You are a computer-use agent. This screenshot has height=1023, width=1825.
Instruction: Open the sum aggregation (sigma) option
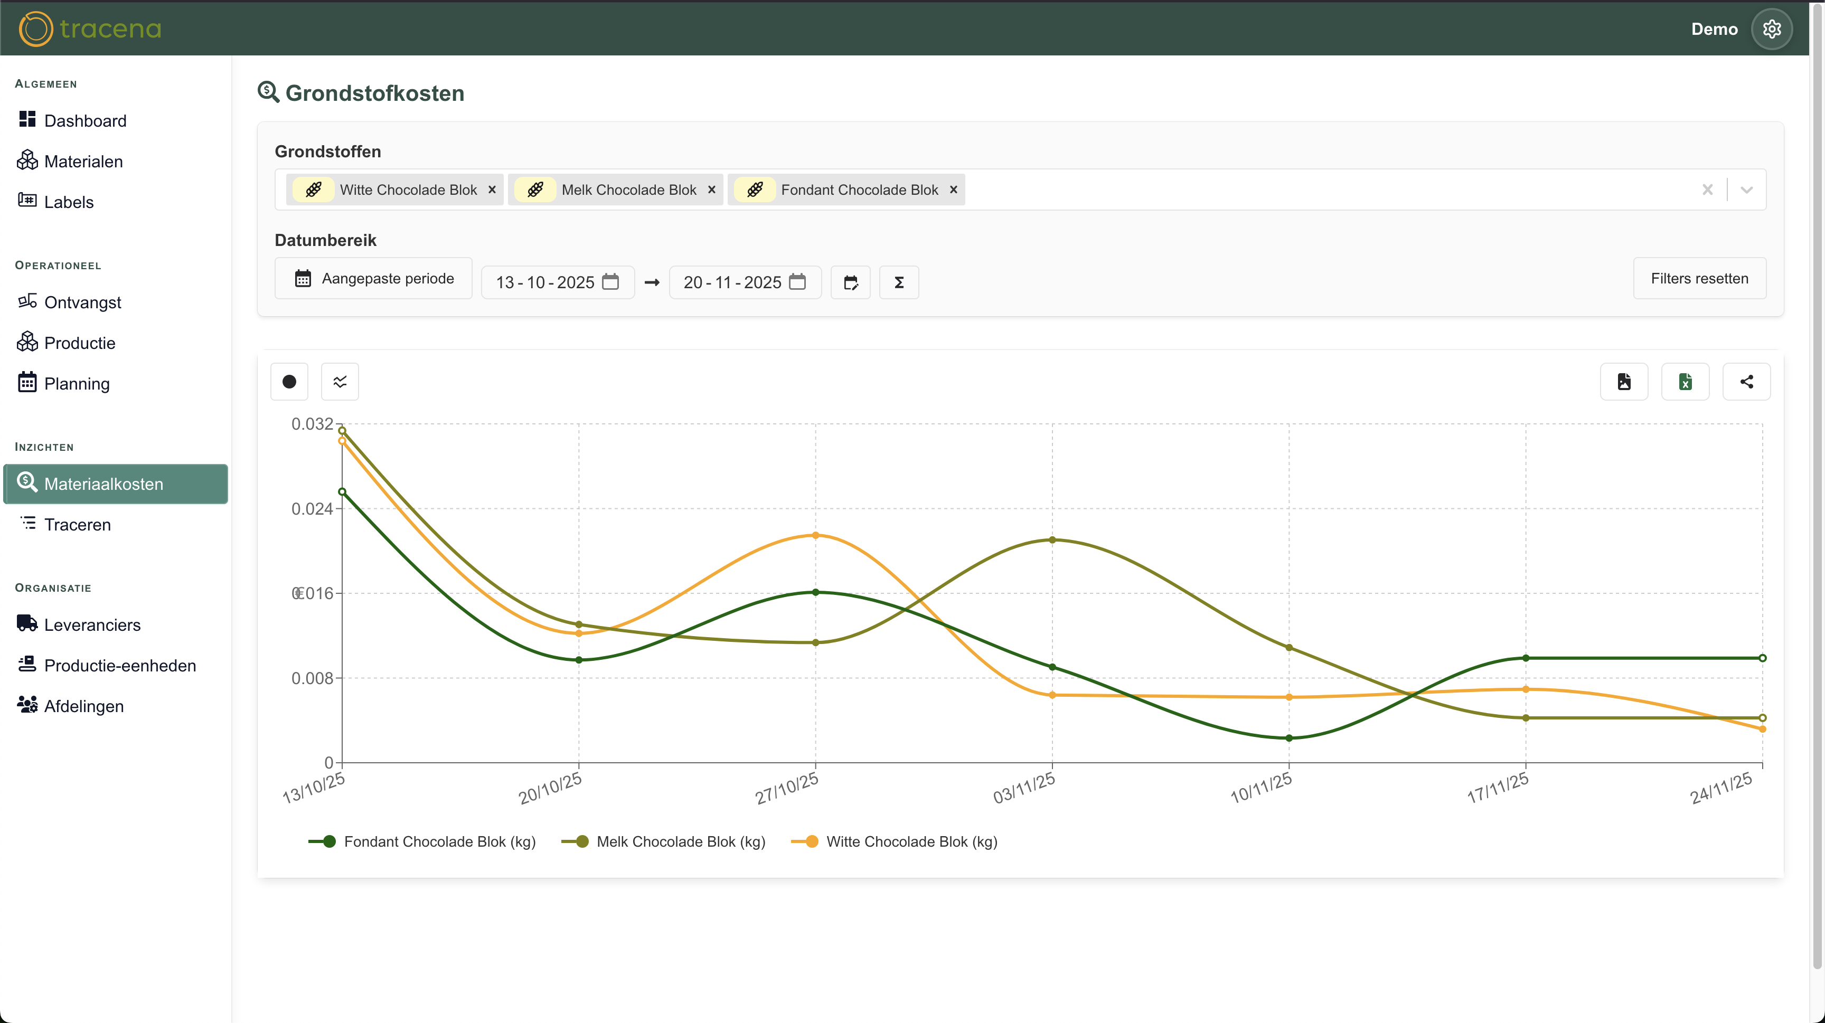898,282
